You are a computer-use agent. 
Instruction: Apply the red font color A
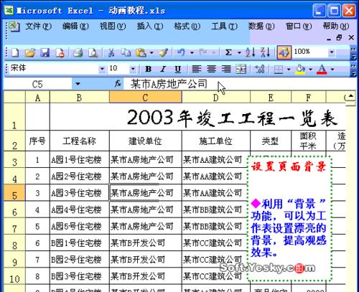[x=322, y=69]
